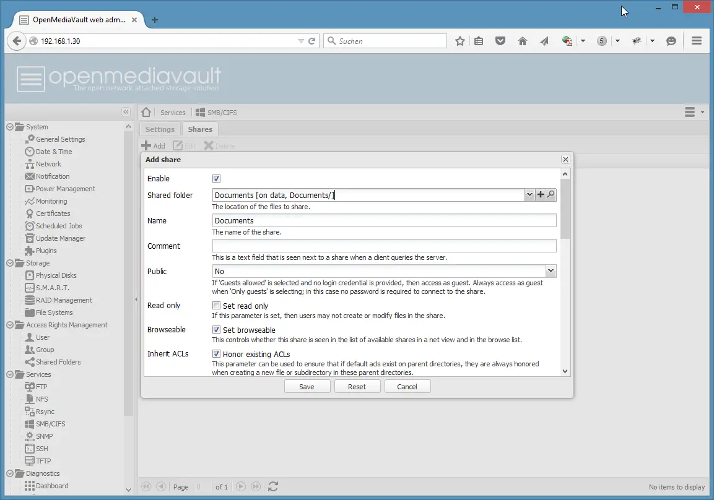Viewport: 714px width, 500px height.
Task: Collapse the Services tree section
Action: tap(10, 374)
